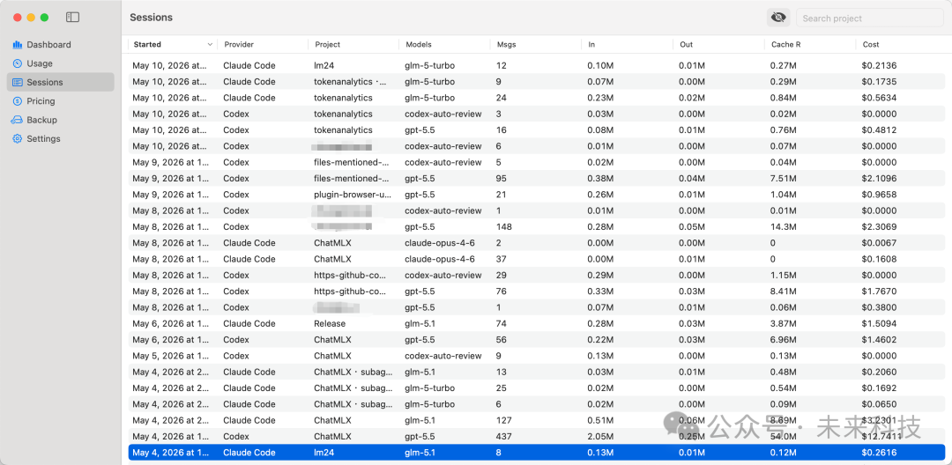Focus the Search project field
The height and width of the screenshot is (465, 952).
pos(870,18)
